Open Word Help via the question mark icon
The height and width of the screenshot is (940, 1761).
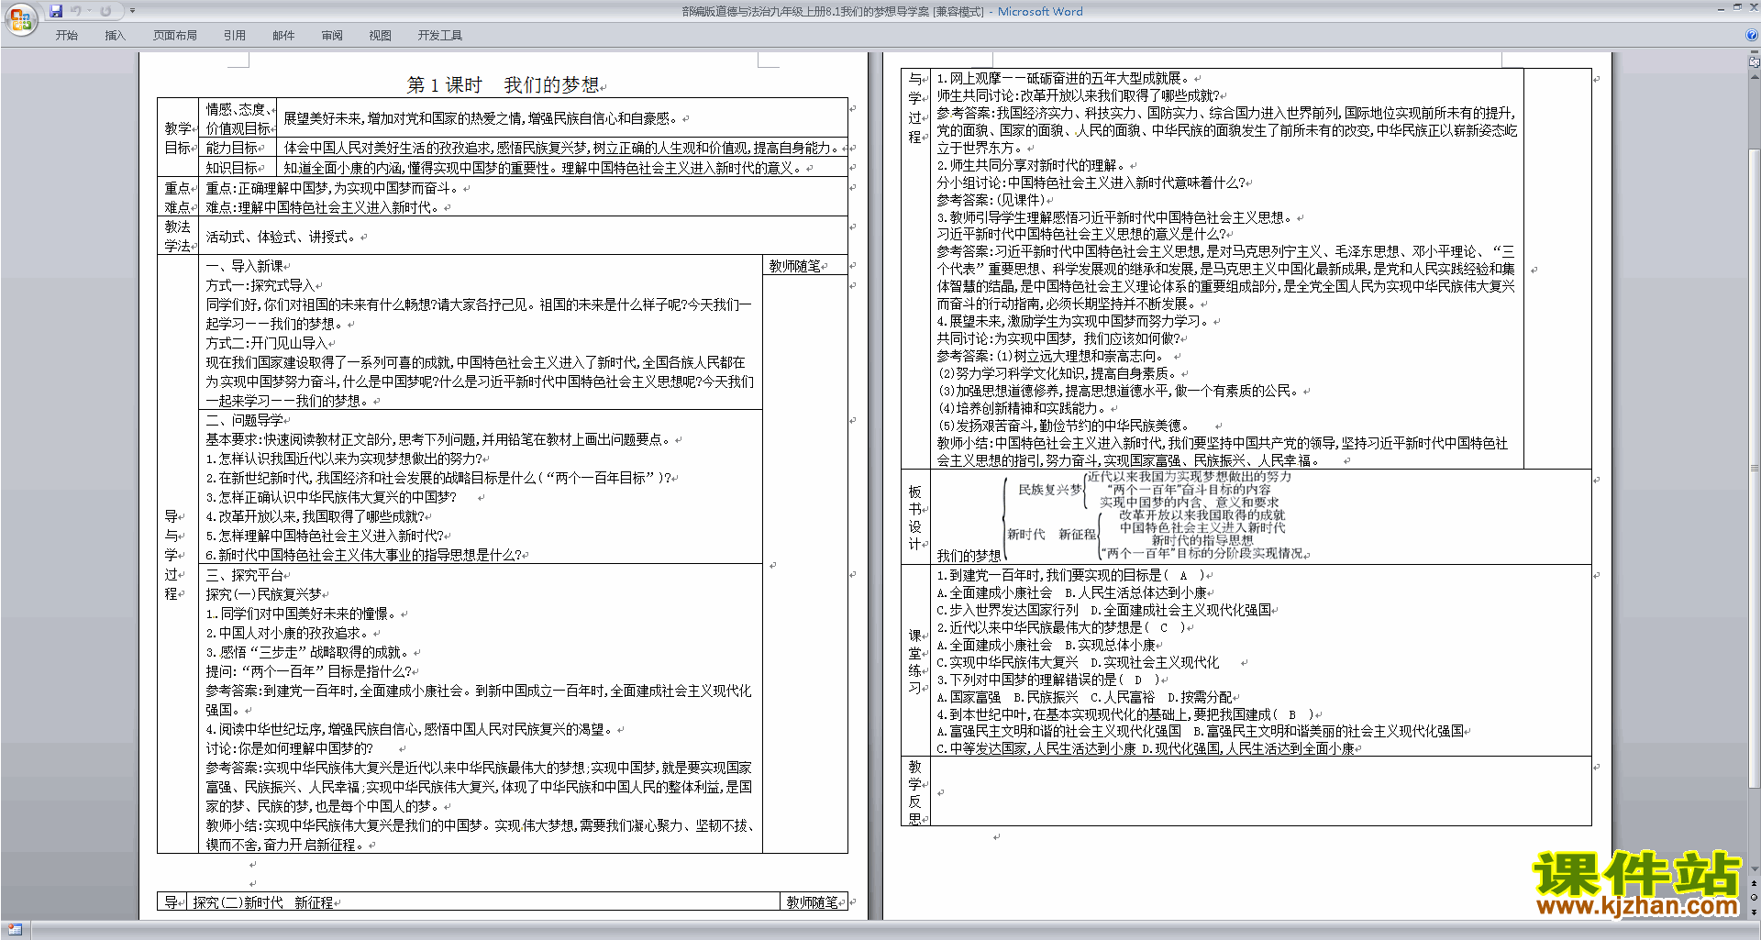point(1752,35)
